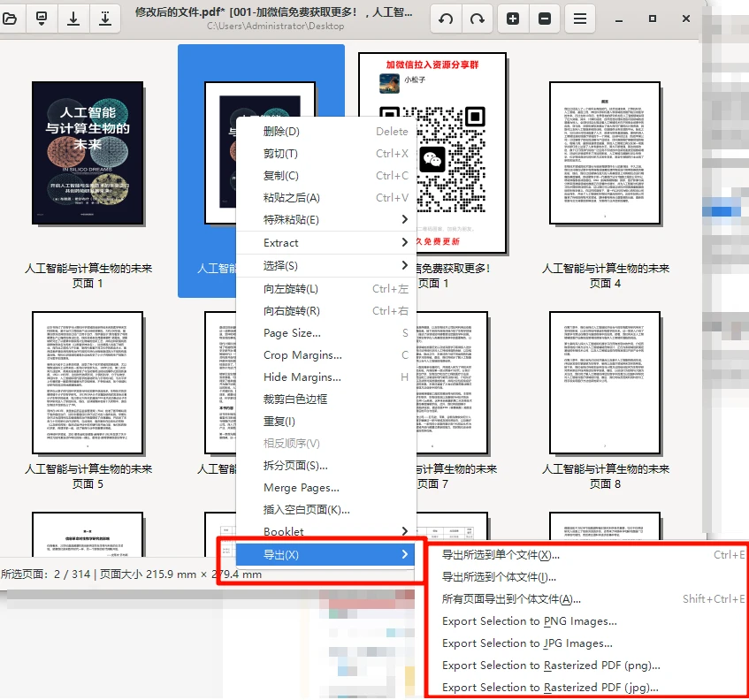Viewport: 749px width, 700px height.
Task: Save the document with the download-arrow icon
Action: click(x=73, y=18)
